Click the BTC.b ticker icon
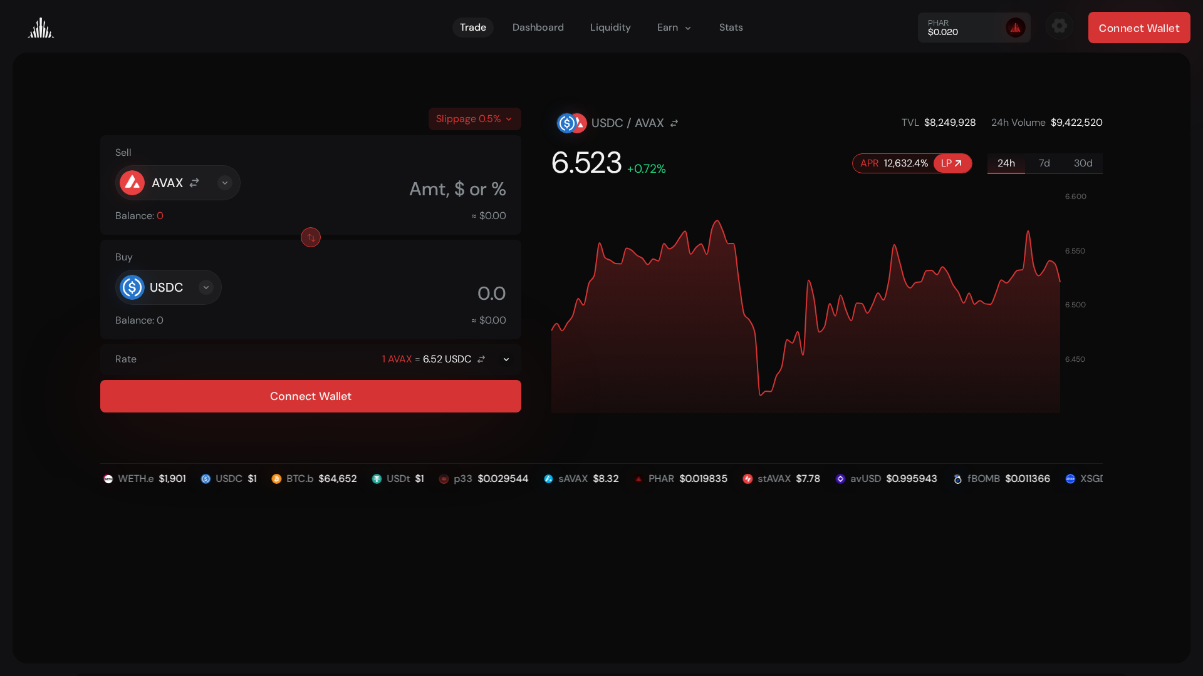This screenshot has height=676, width=1203. pos(276,479)
